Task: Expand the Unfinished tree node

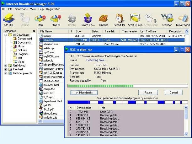Action: tap(6, 66)
